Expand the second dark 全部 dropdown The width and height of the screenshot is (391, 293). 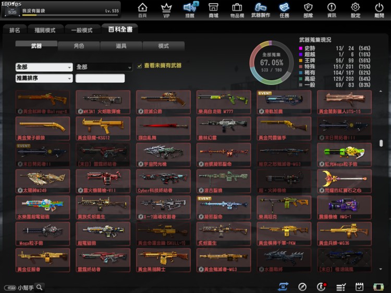104,67
